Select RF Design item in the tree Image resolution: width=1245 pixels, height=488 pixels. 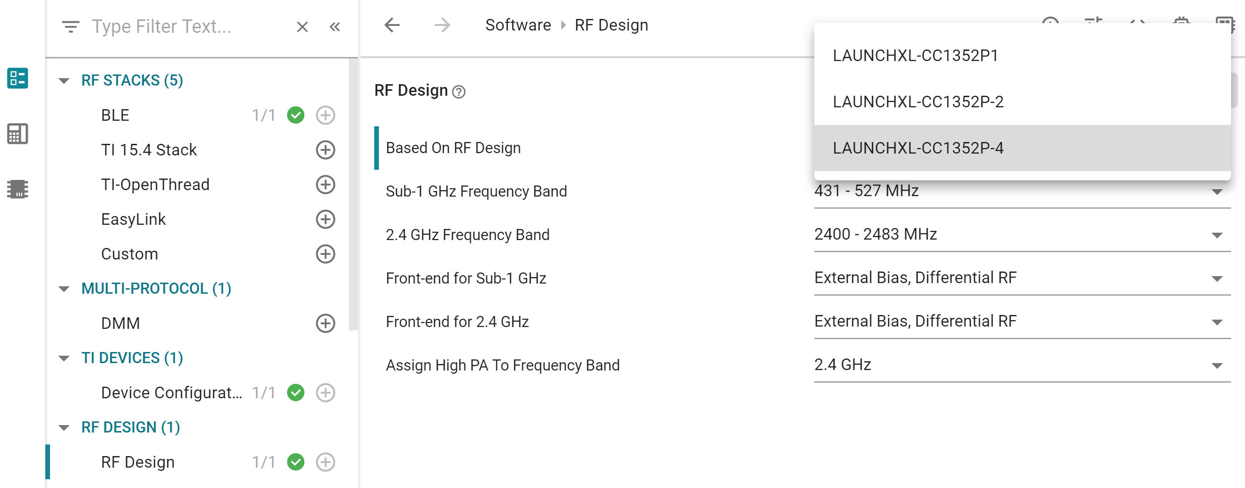pos(138,463)
